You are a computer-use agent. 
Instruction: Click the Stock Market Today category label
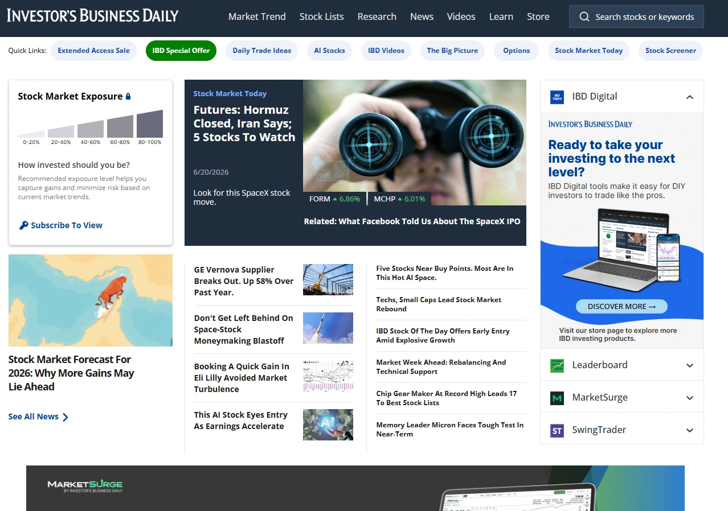230,94
